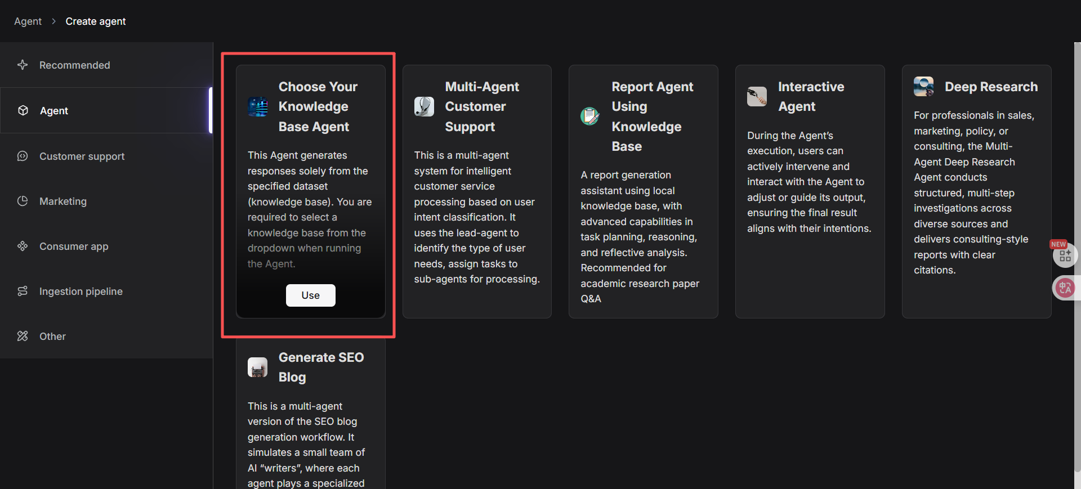Open the Consumer app category

106,246
